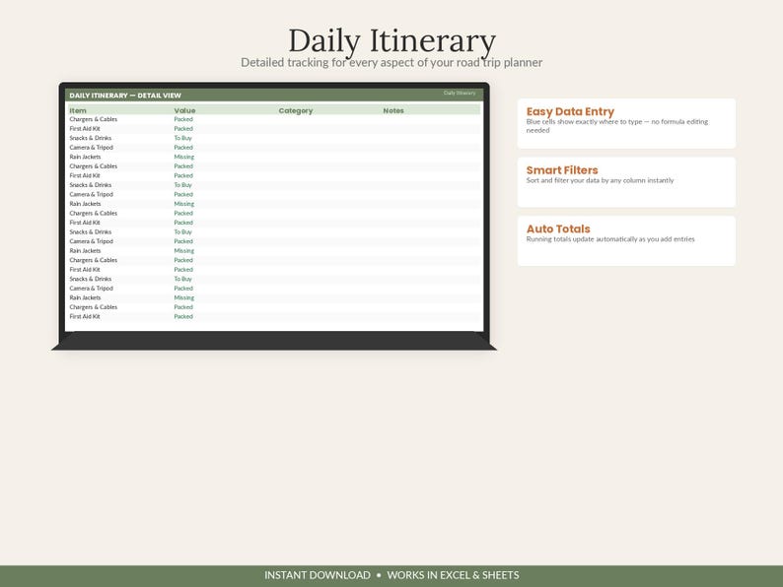
Task: Select the "Category" column header
Action: click(x=296, y=110)
